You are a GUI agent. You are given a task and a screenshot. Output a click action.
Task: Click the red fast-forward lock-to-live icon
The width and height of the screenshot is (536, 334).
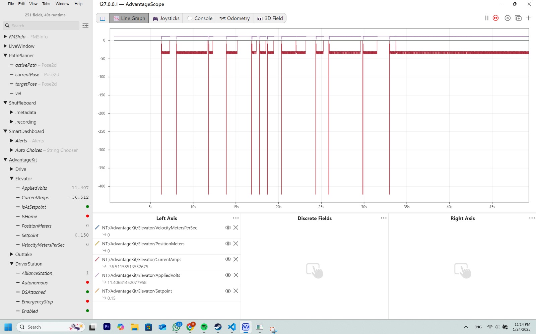[x=496, y=18]
